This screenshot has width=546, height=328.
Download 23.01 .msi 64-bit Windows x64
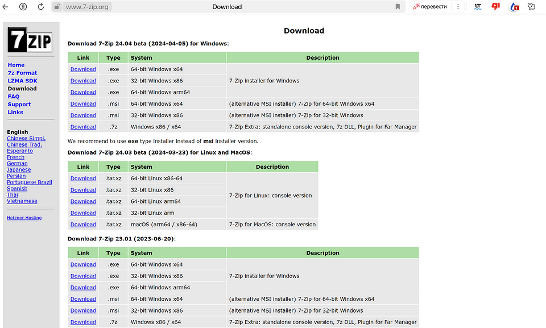[83, 299]
